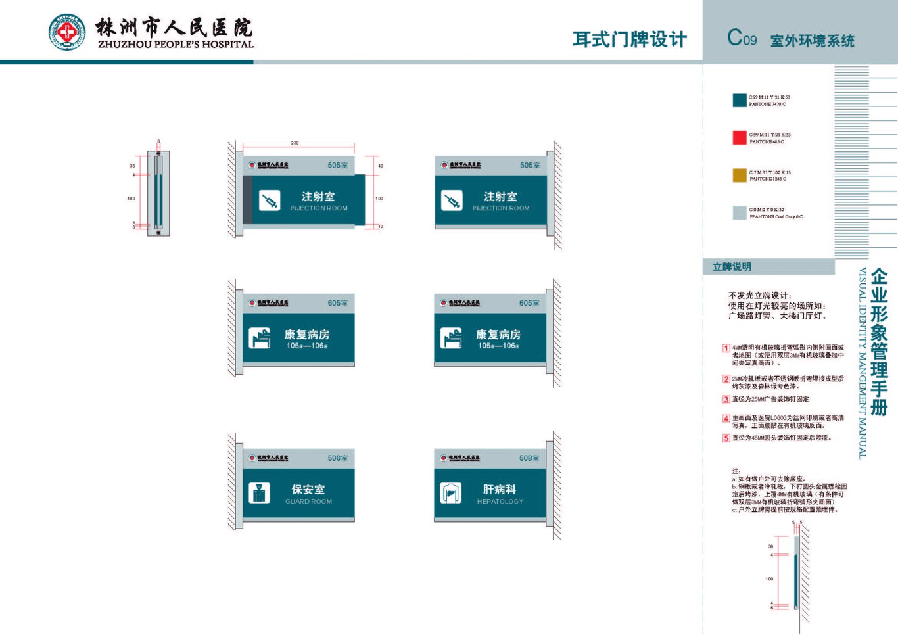Select the red PANTONE 485 C swatch

[740, 137]
